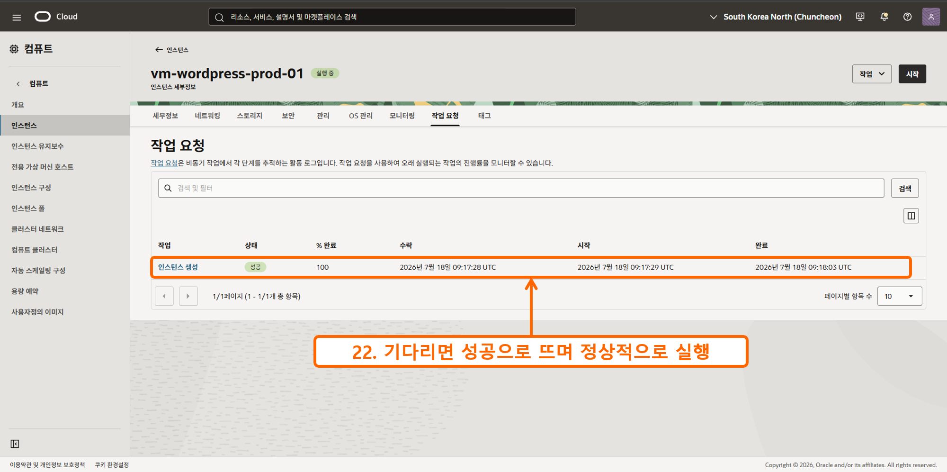
Task: Click the 시작 column header
Action: coord(584,245)
